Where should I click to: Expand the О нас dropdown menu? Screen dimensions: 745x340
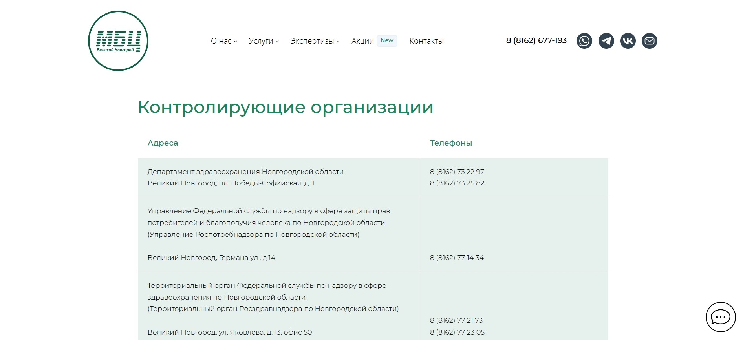click(224, 41)
